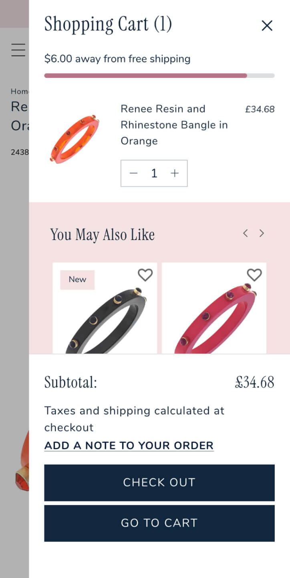Click the free shipping progress bar
Screen dimensions: 290x578
tap(159, 75)
